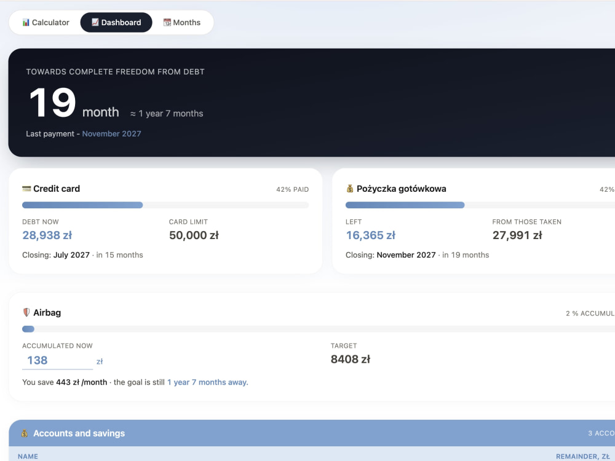Click the Months calendar icon
615x461 pixels.
167,22
